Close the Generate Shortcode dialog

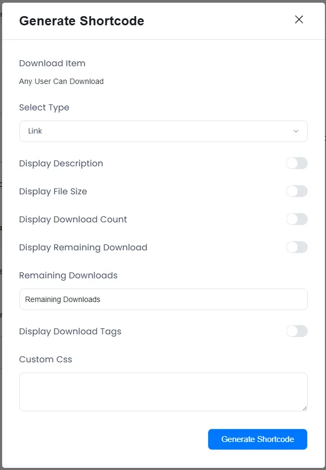[x=299, y=20]
